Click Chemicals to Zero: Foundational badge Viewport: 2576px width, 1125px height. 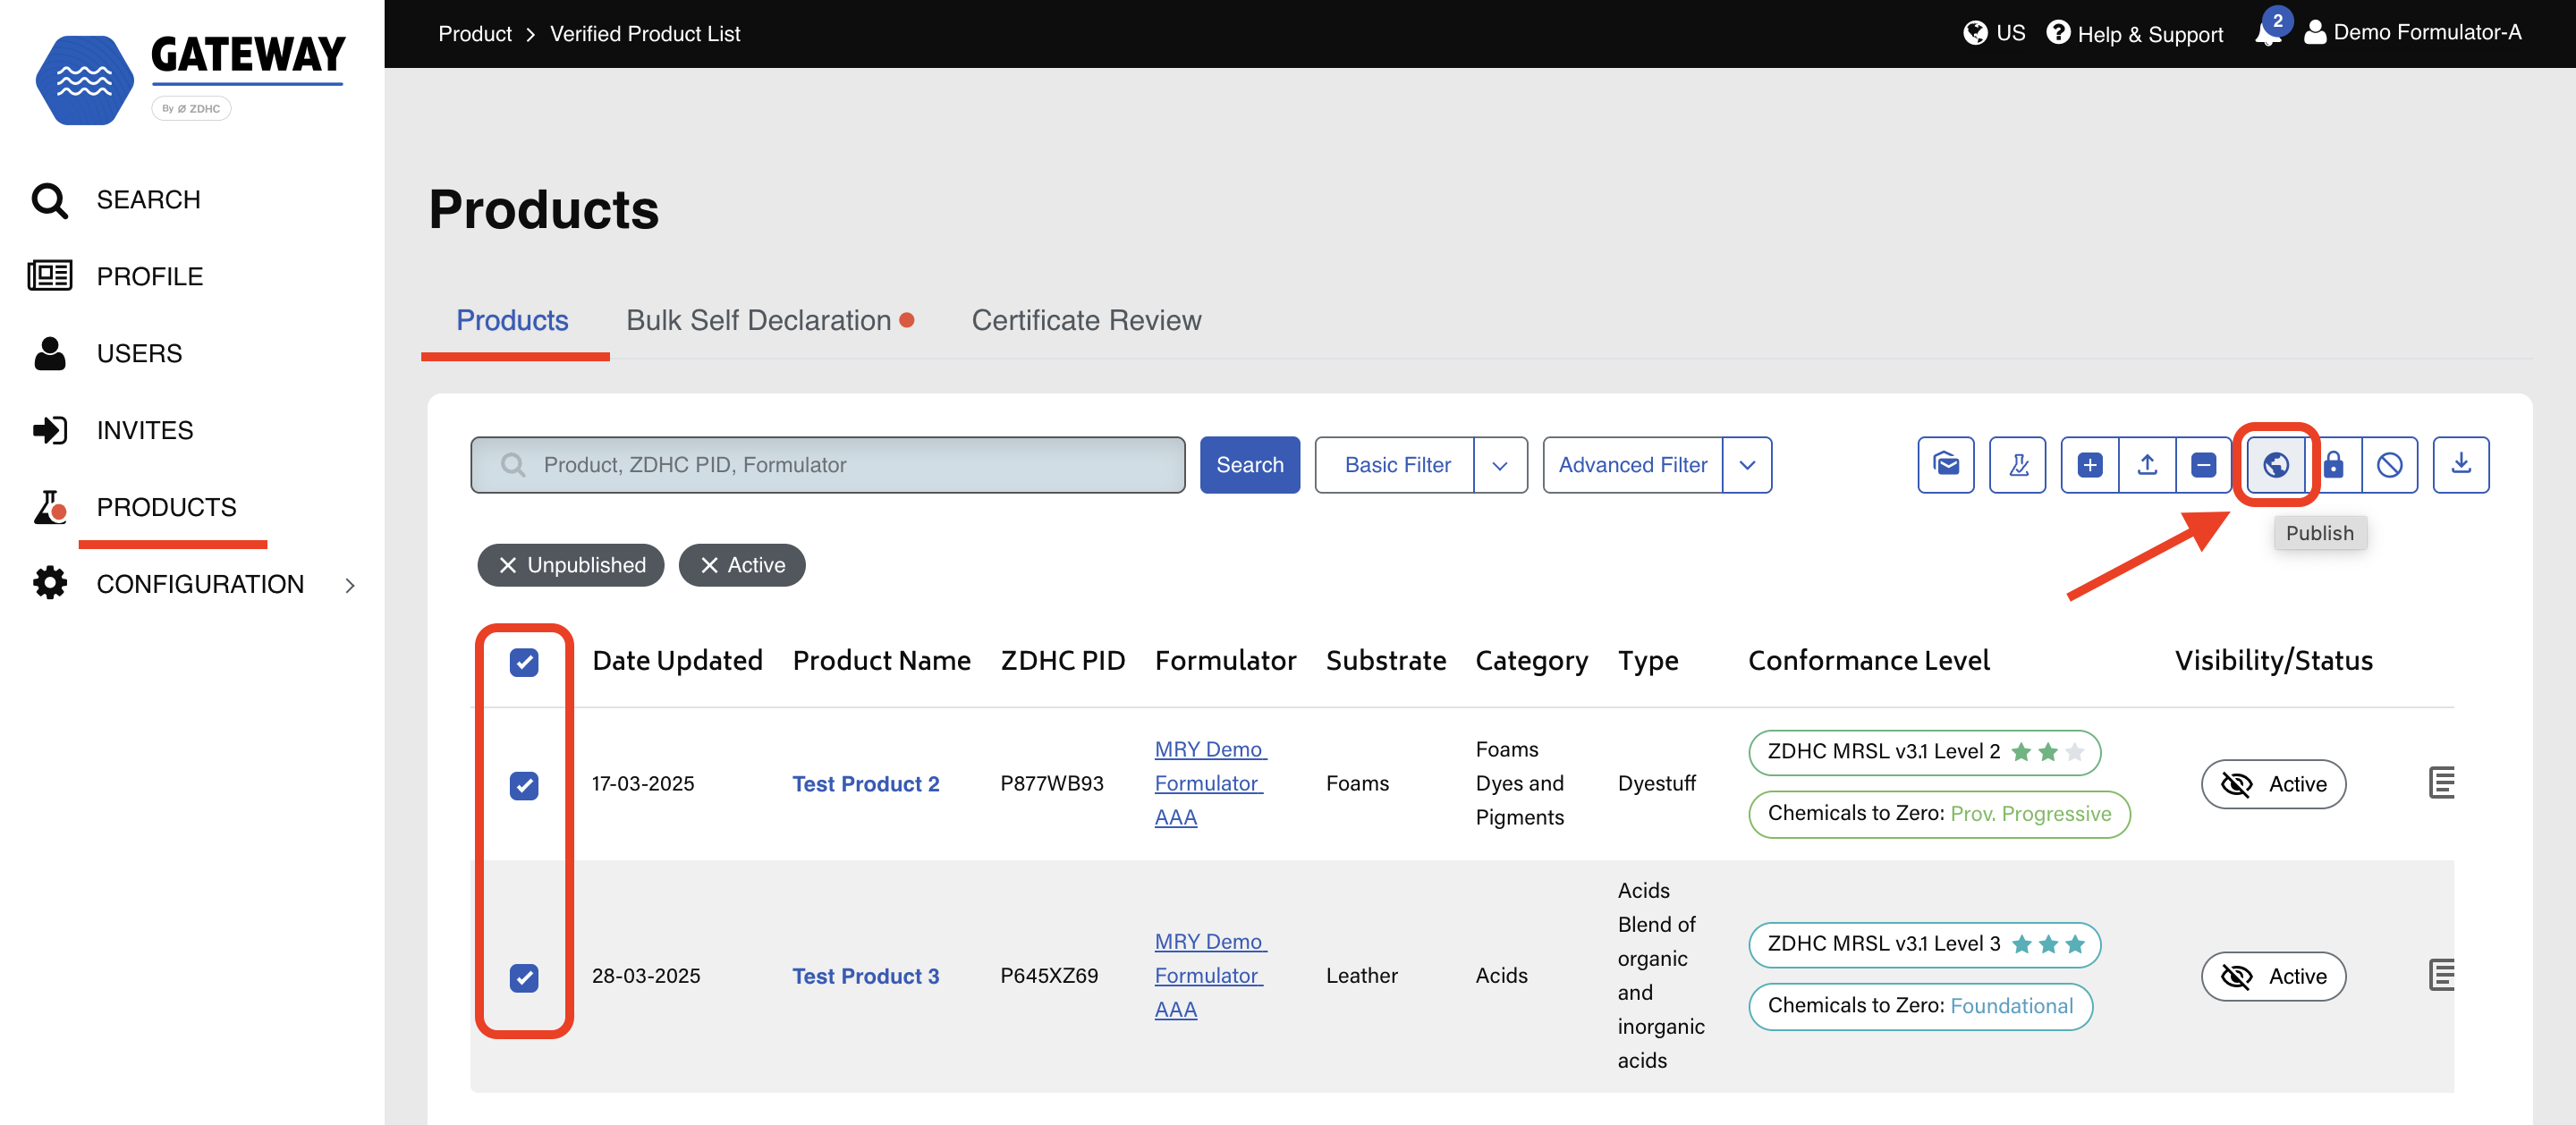click(x=1920, y=1006)
